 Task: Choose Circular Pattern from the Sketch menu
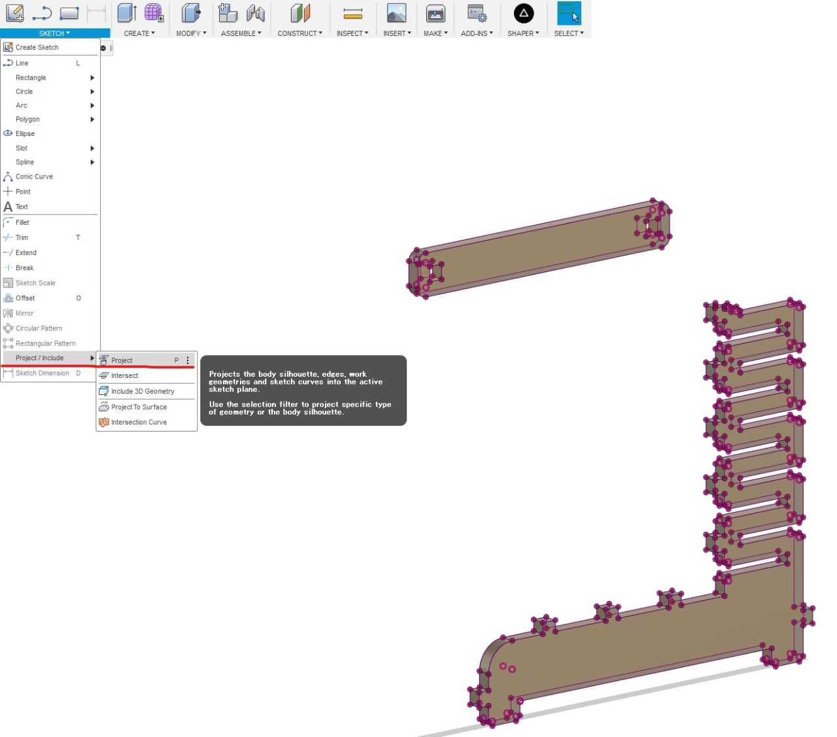[x=50, y=328]
